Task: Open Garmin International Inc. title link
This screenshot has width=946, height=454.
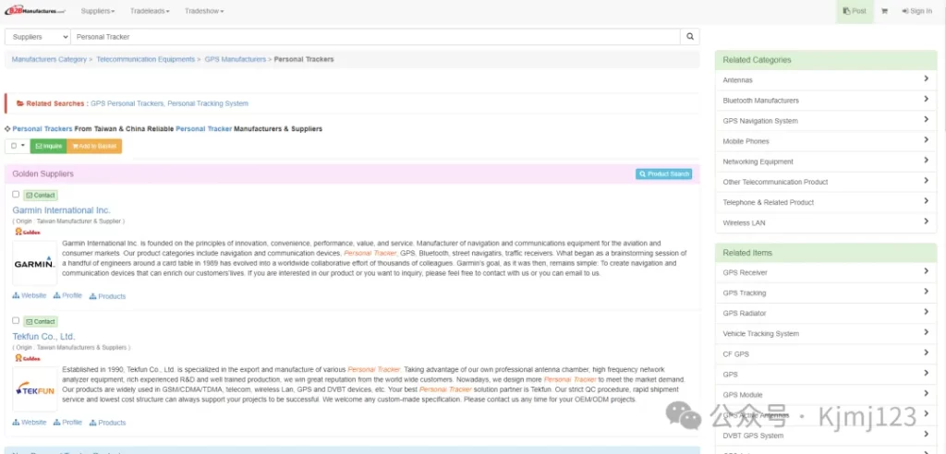Action: [62, 210]
